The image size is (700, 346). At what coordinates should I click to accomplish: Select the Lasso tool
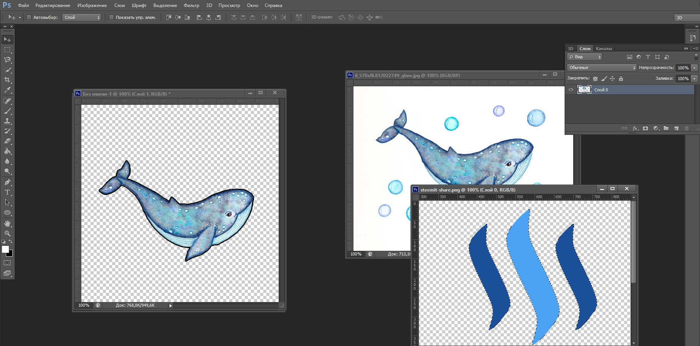[x=7, y=60]
